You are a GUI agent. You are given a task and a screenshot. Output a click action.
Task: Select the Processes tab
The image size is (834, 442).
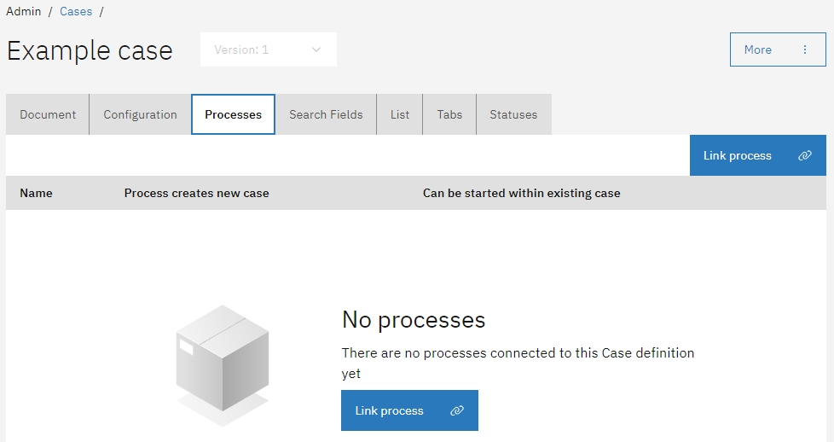point(233,114)
